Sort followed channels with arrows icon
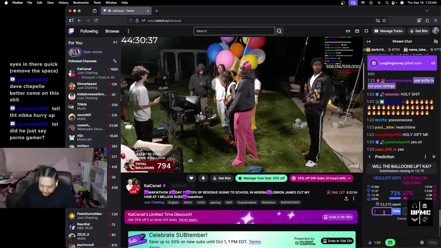Image resolution: width=441 pixels, height=248 pixels. click(x=115, y=61)
